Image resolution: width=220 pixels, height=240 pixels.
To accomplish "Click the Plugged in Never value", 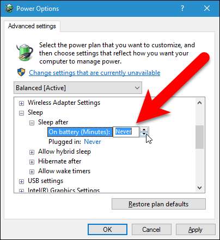I will click(93, 142).
